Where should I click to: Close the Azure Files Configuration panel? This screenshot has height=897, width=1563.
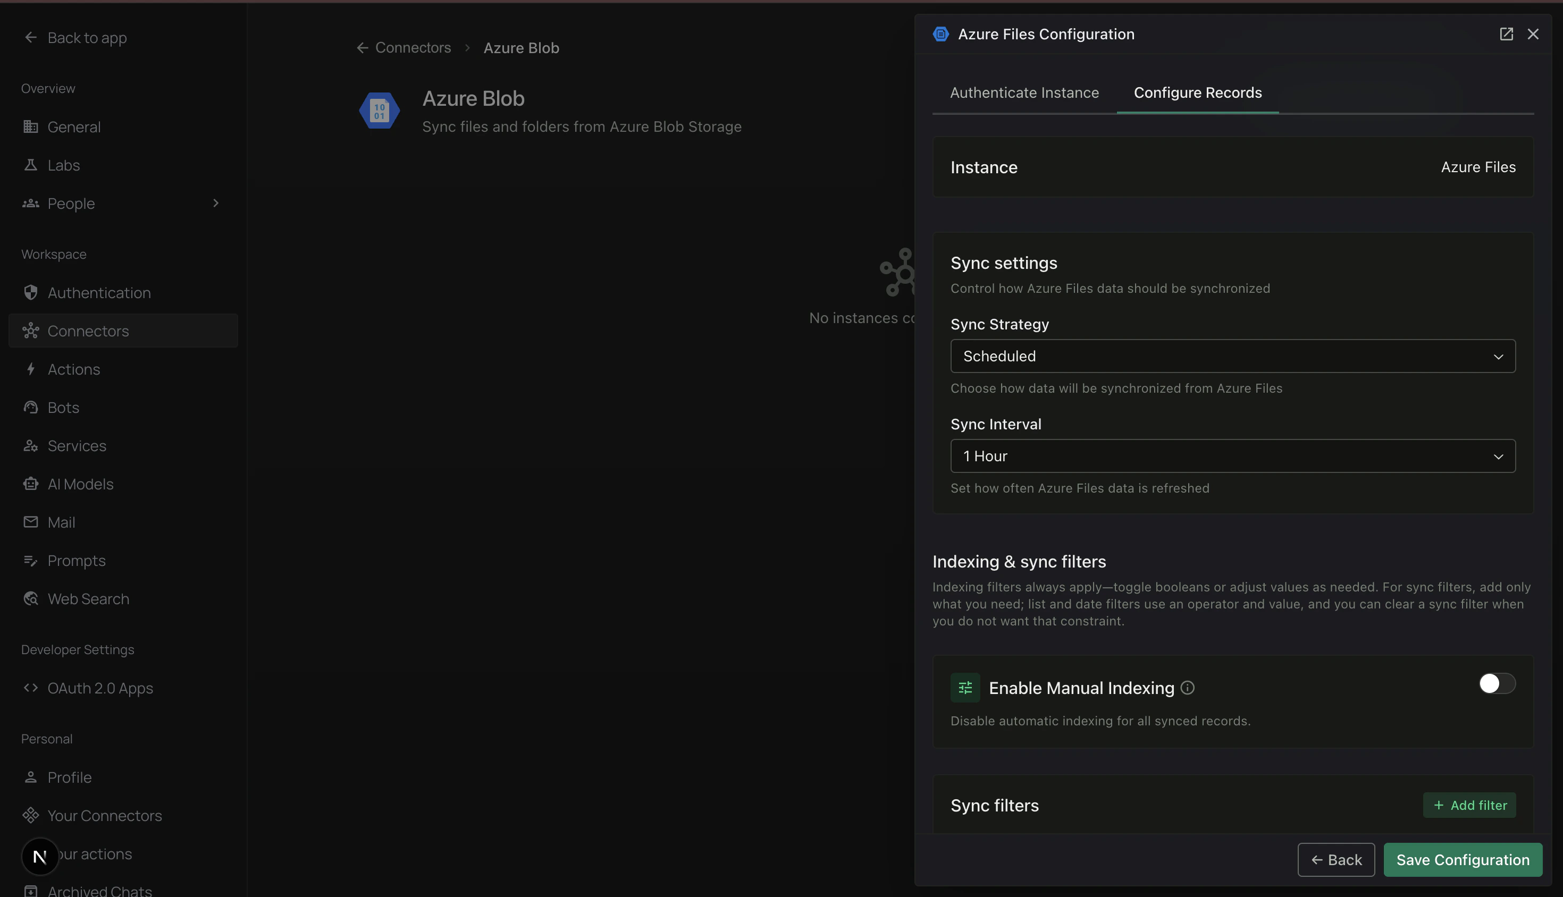point(1533,34)
